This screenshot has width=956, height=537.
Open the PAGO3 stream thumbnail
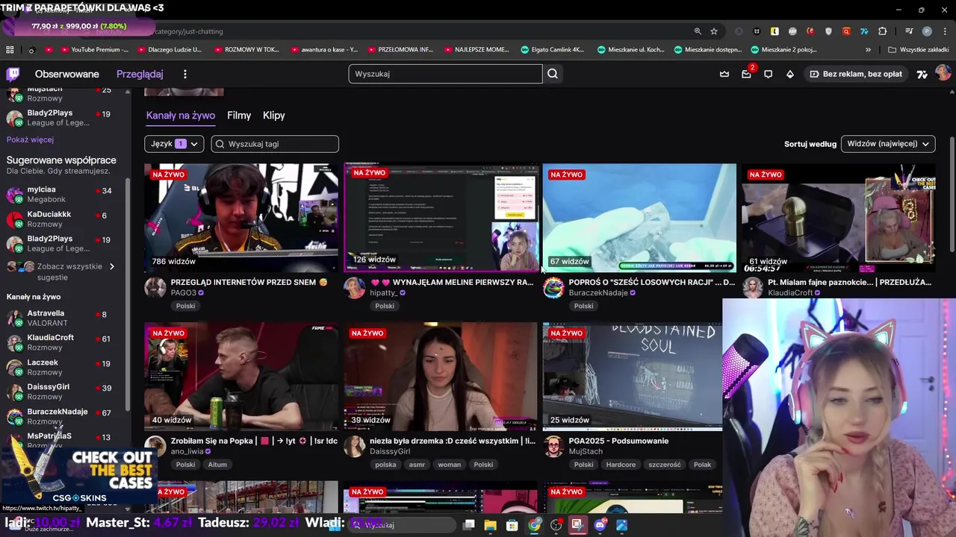tap(241, 218)
